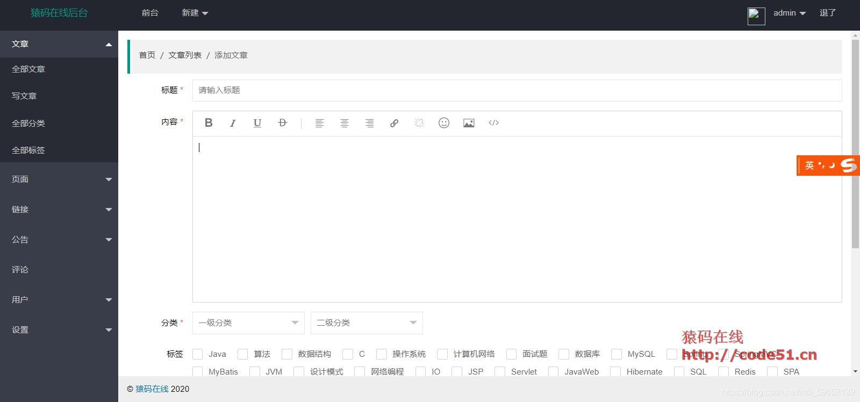Apply strikethrough formatting in editor
Screen dimensions: 860x402
tap(283, 123)
